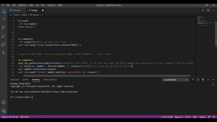Open the Extensions view
Viewport: 217px width, 122px height.
(x=3, y=44)
